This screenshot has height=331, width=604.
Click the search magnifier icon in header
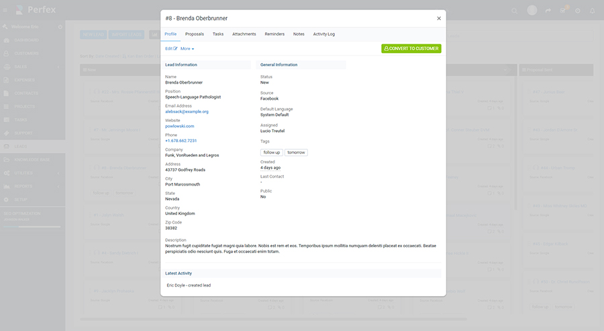515,11
